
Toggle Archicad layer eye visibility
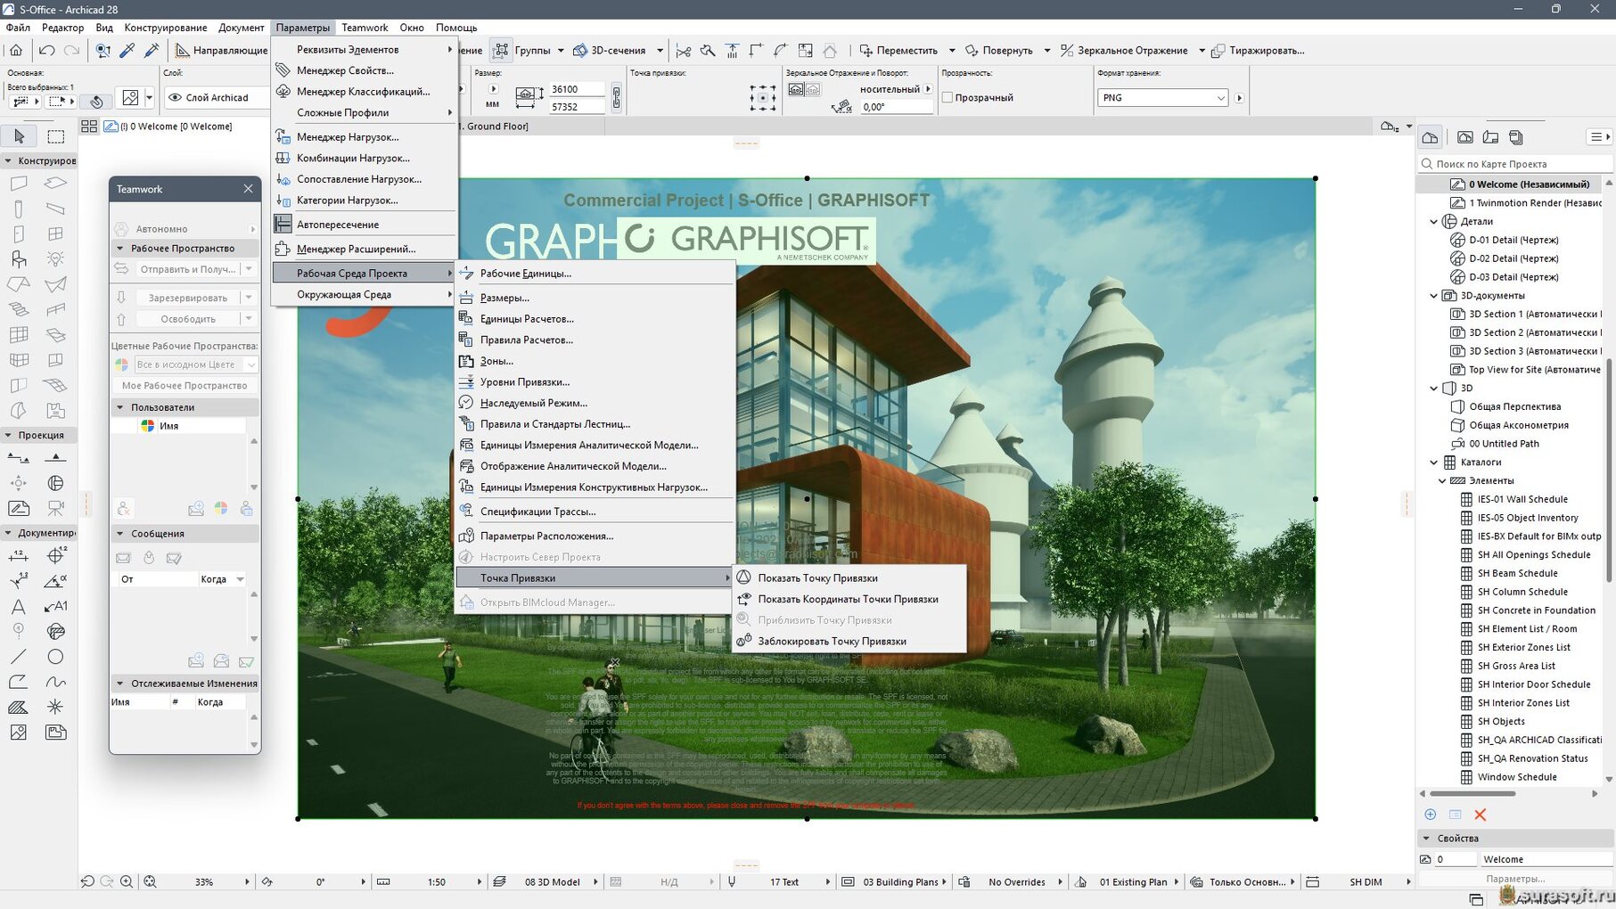(x=175, y=97)
